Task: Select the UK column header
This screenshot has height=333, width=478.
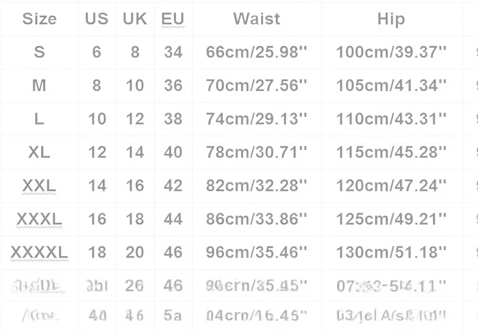Action: tap(135, 19)
